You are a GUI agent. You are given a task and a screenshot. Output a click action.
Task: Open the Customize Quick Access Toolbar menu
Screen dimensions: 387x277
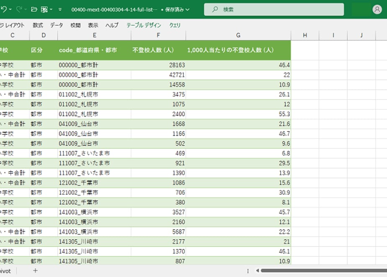60,9
